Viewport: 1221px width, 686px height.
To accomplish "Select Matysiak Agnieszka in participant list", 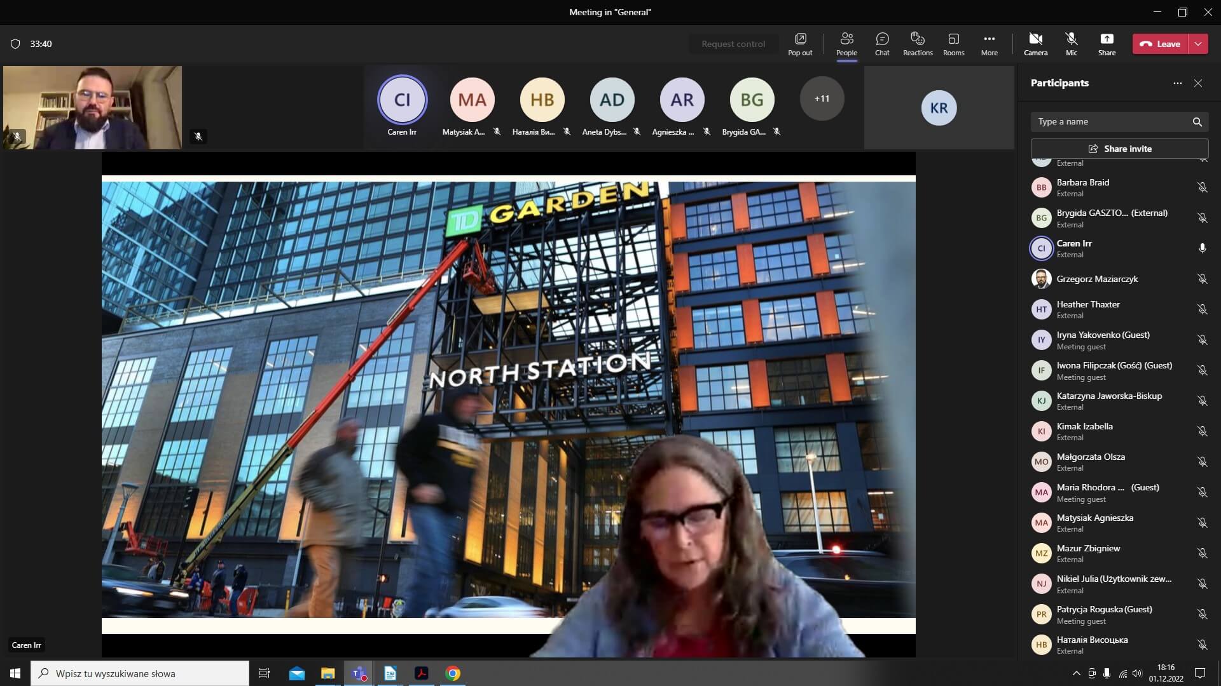I will click(x=1119, y=523).
